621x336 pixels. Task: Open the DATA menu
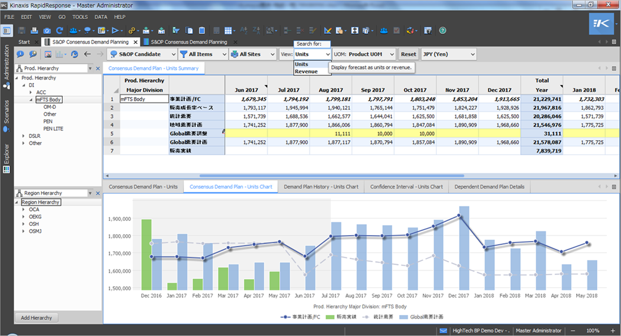point(101,17)
